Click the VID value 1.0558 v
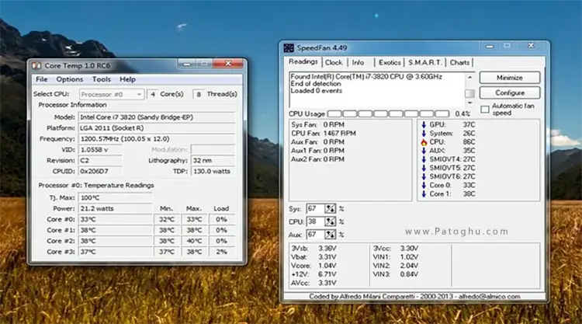 click(x=100, y=150)
